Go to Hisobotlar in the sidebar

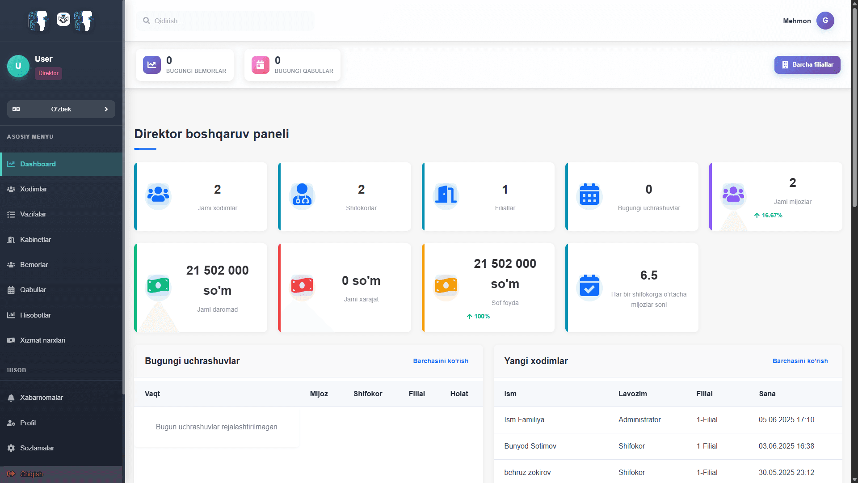(x=35, y=315)
